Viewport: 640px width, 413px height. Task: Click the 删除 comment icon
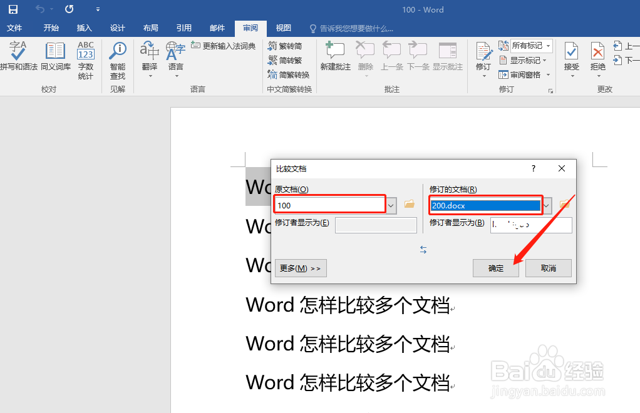pos(365,51)
